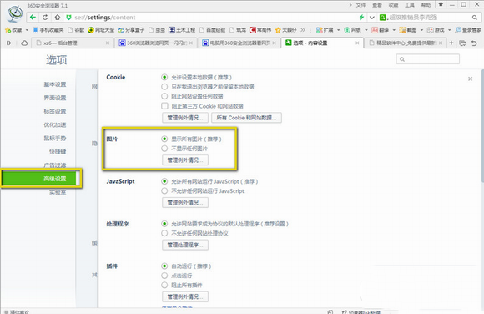Expand the 翻译 dropdown arrow

pos(394,30)
